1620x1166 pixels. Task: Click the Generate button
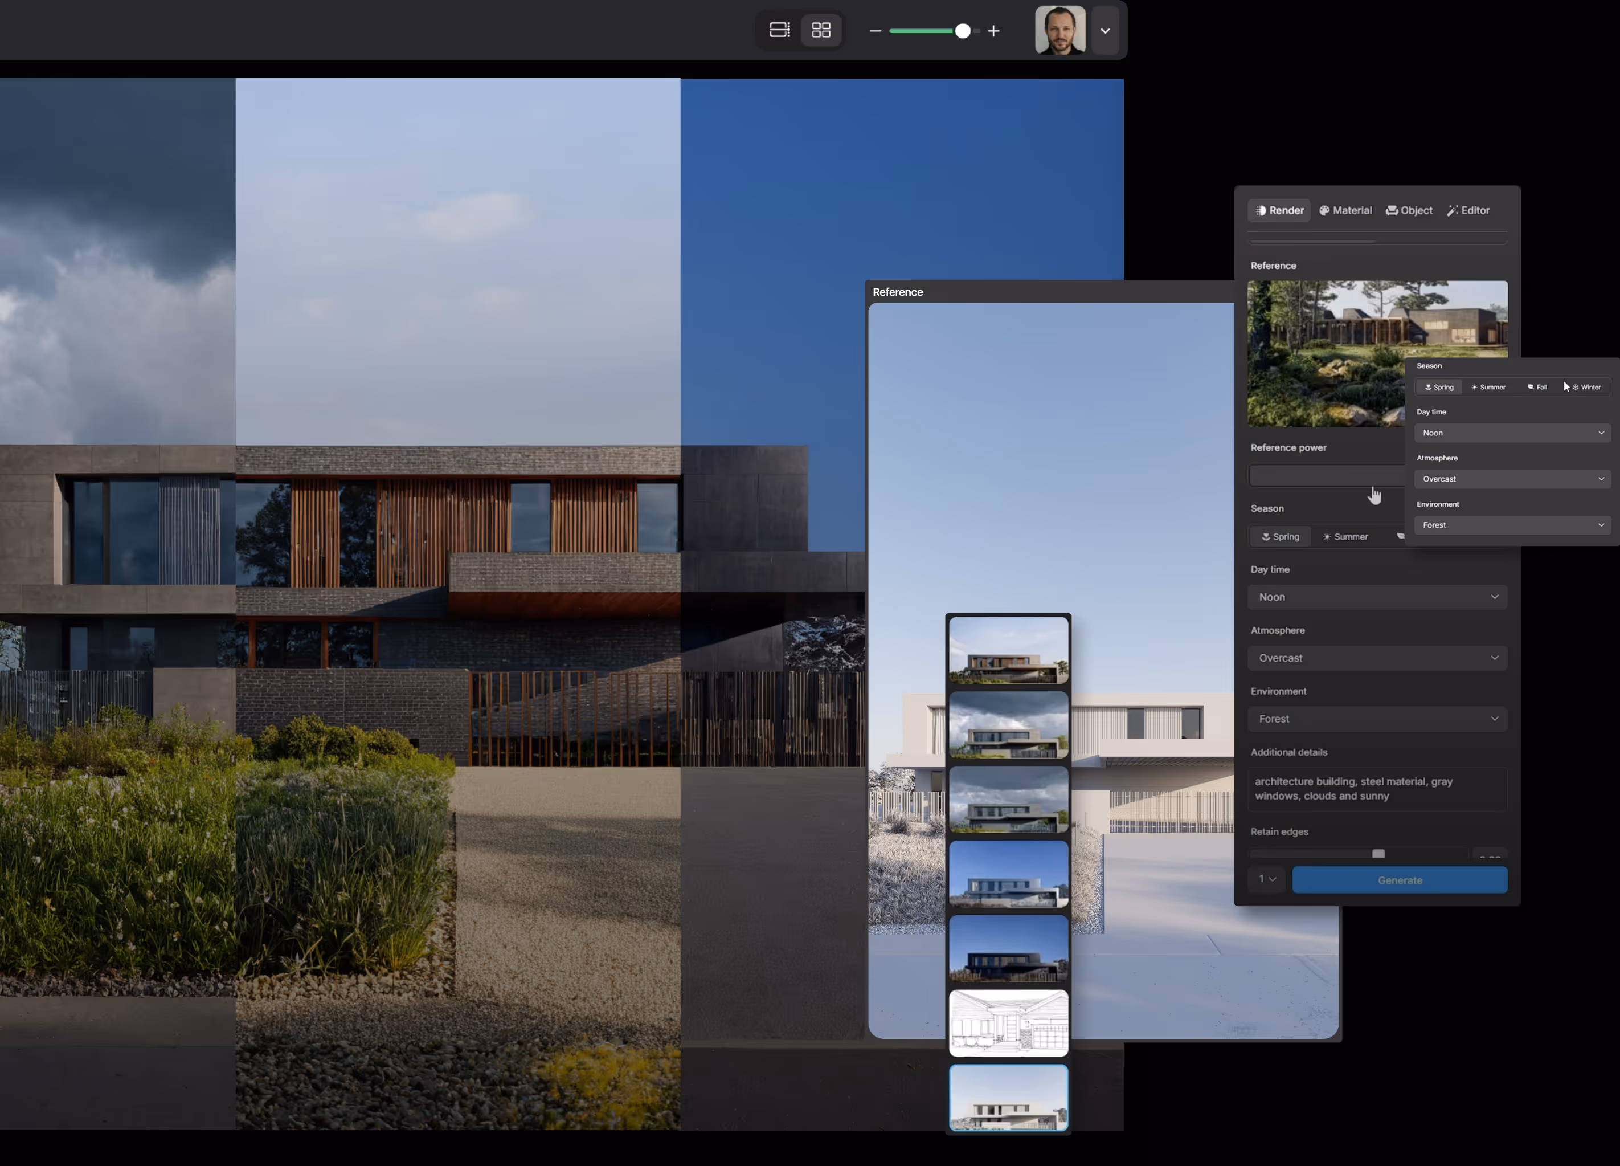(1400, 880)
